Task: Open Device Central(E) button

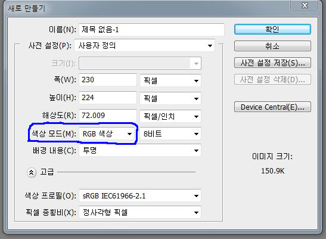Action: [x=272, y=107]
